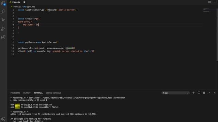Switch to the DEBUG CONSOLE tab

pyautogui.click(x=53, y=93)
